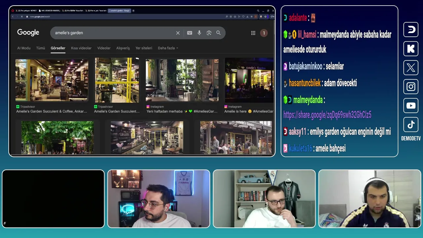Open the Alışveriş tab

[123, 48]
